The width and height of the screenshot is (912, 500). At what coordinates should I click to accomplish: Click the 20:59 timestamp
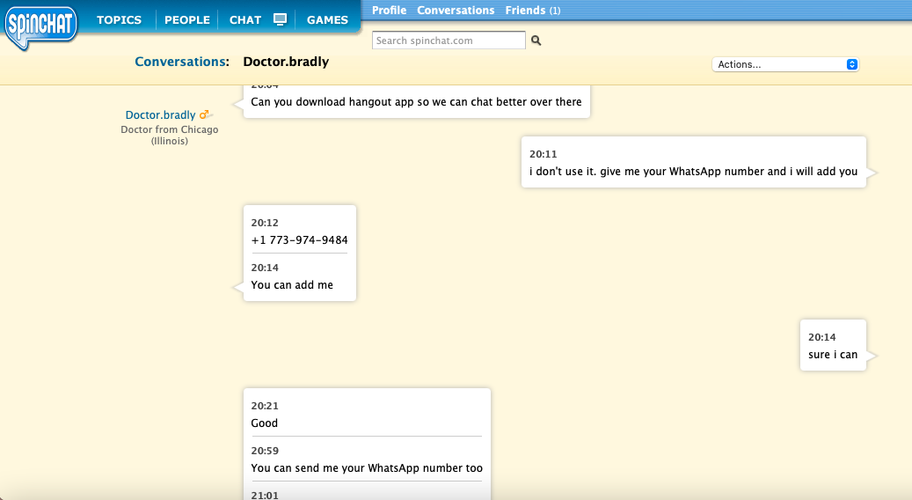265,451
